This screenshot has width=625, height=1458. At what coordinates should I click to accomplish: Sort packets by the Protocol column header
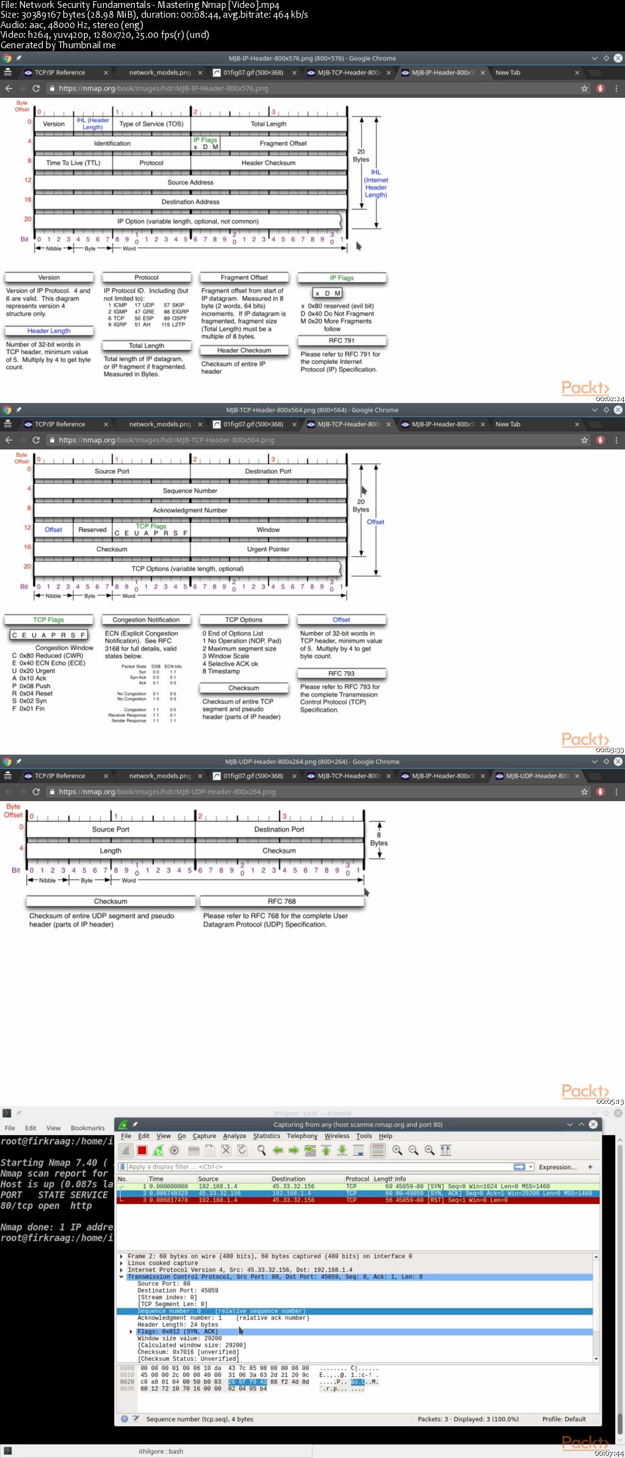358,1179
